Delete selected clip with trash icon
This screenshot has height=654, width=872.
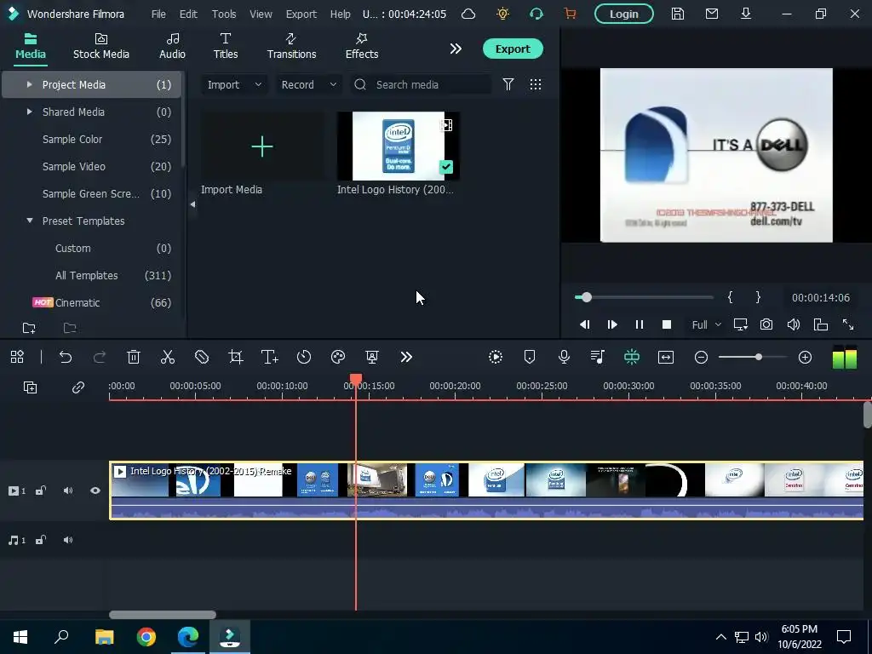(134, 357)
